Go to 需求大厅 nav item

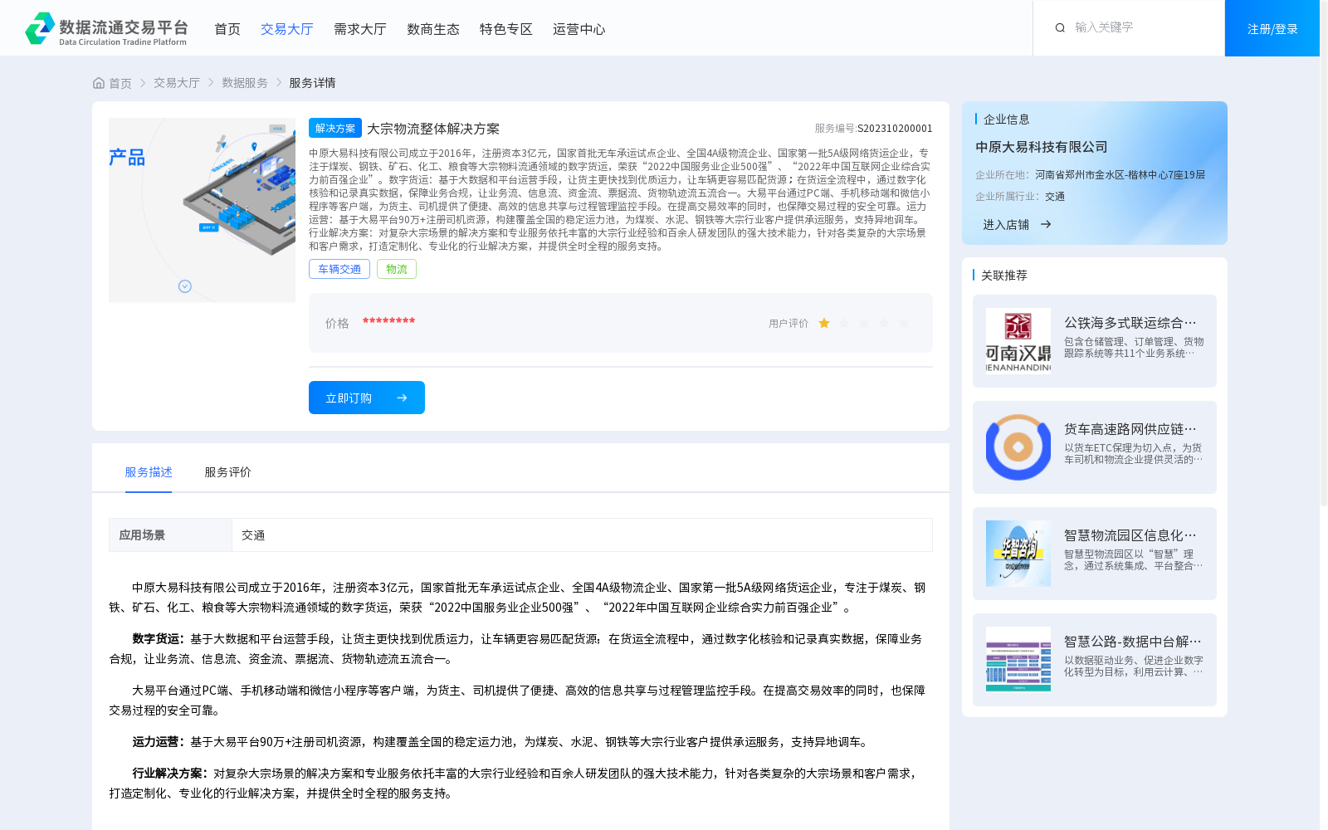pos(360,29)
